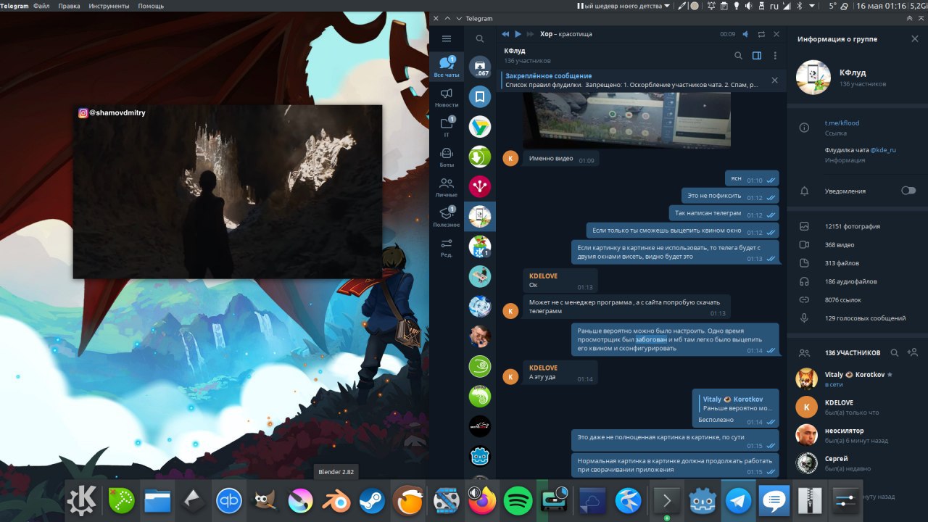Open Spotify from the dock
The width and height of the screenshot is (928, 522).
[x=518, y=501]
